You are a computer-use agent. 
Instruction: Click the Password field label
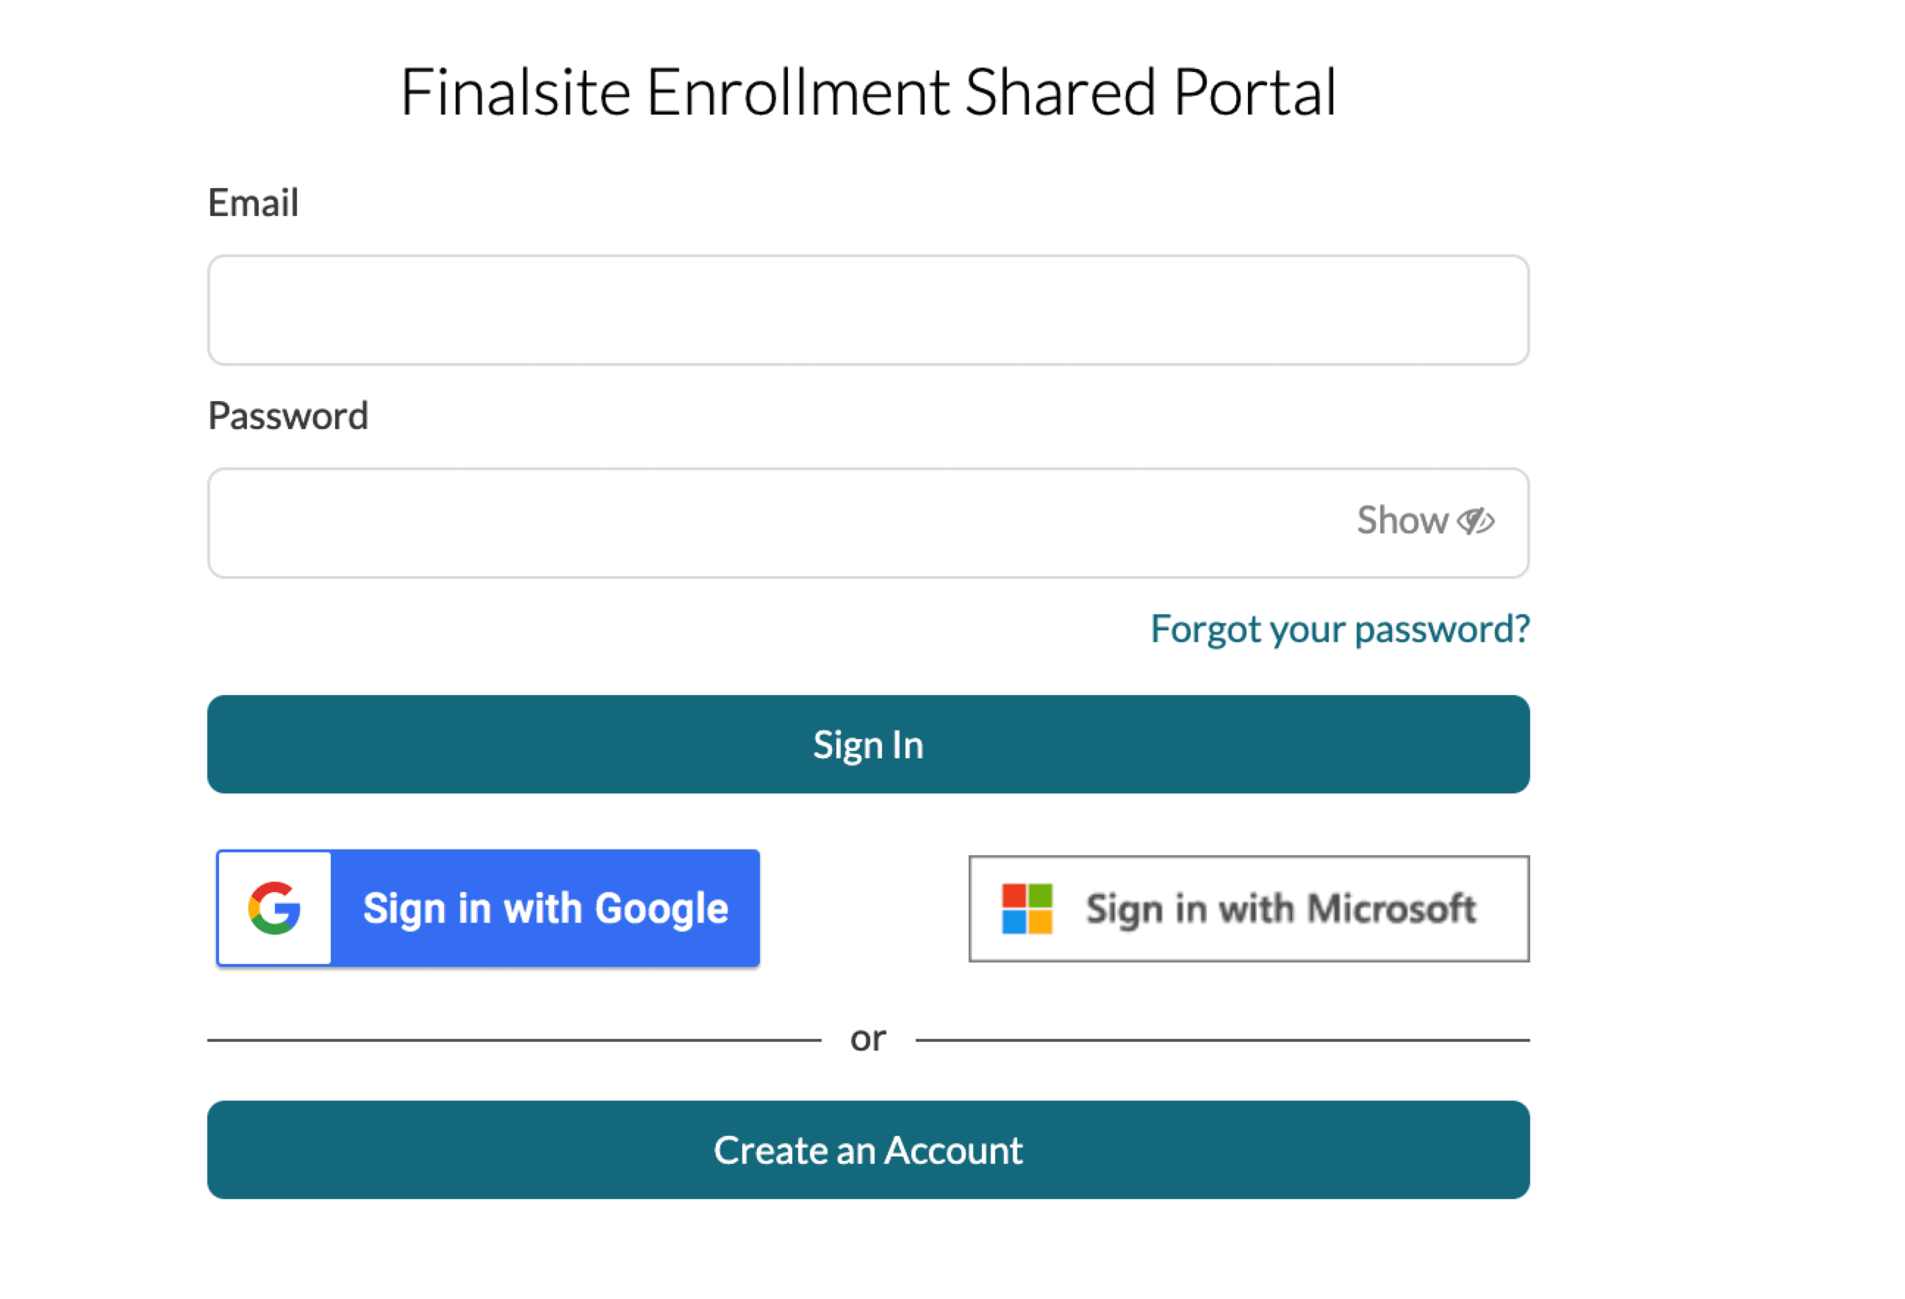pos(287,416)
